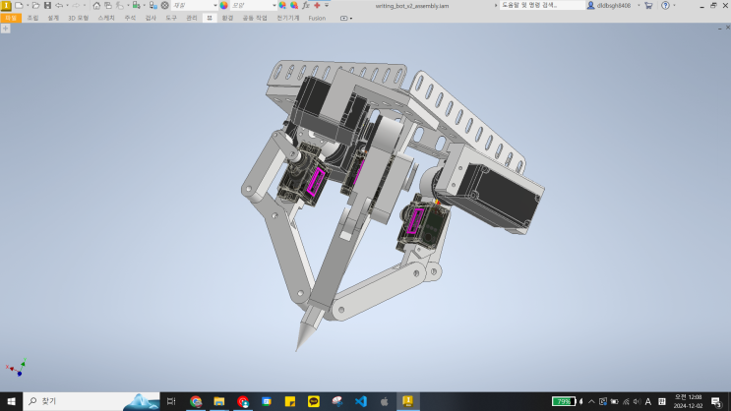Switch to the Assemble tab (조립)

click(x=32, y=18)
